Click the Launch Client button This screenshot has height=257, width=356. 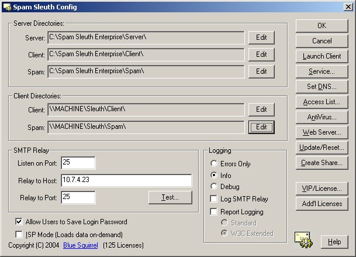322,56
